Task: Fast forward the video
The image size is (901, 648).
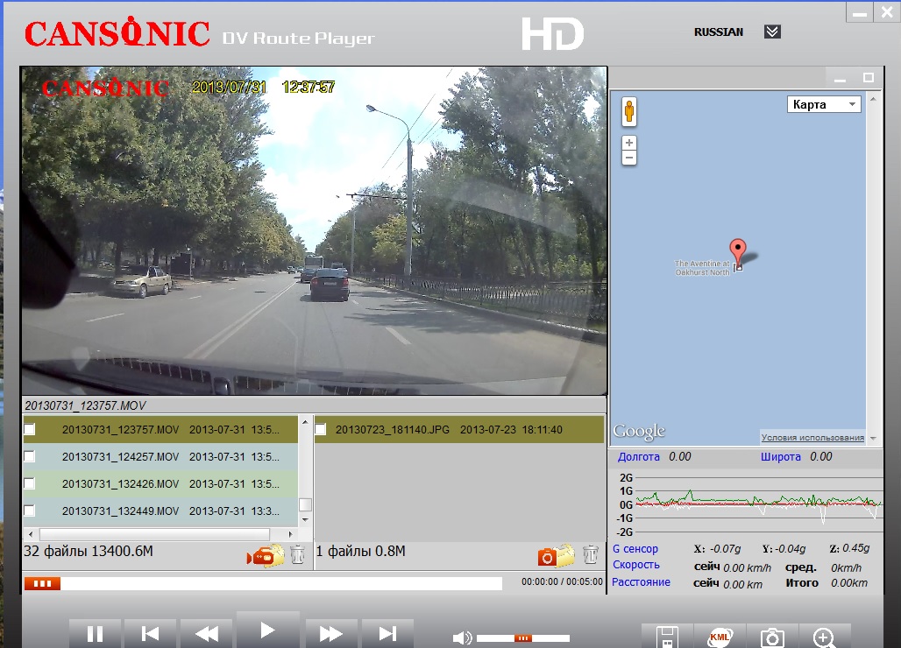Action: click(x=330, y=633)
